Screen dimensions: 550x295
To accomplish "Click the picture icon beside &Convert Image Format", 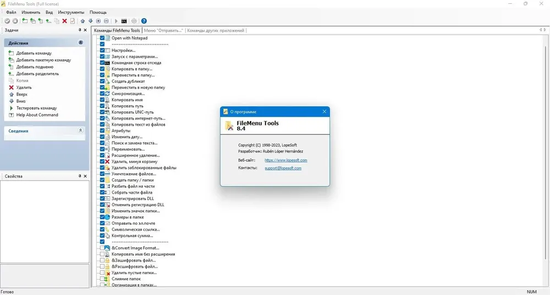I will tap(107, 248).
